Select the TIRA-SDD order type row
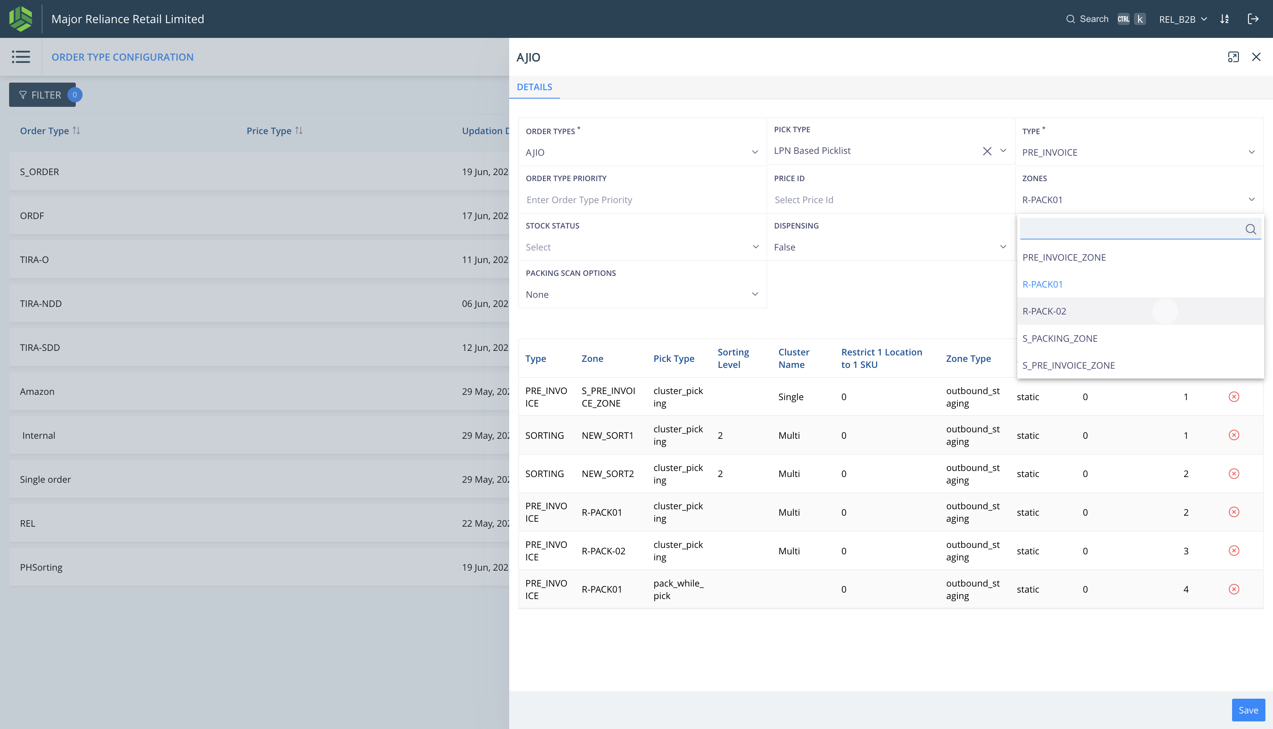 tap(259, 347)
